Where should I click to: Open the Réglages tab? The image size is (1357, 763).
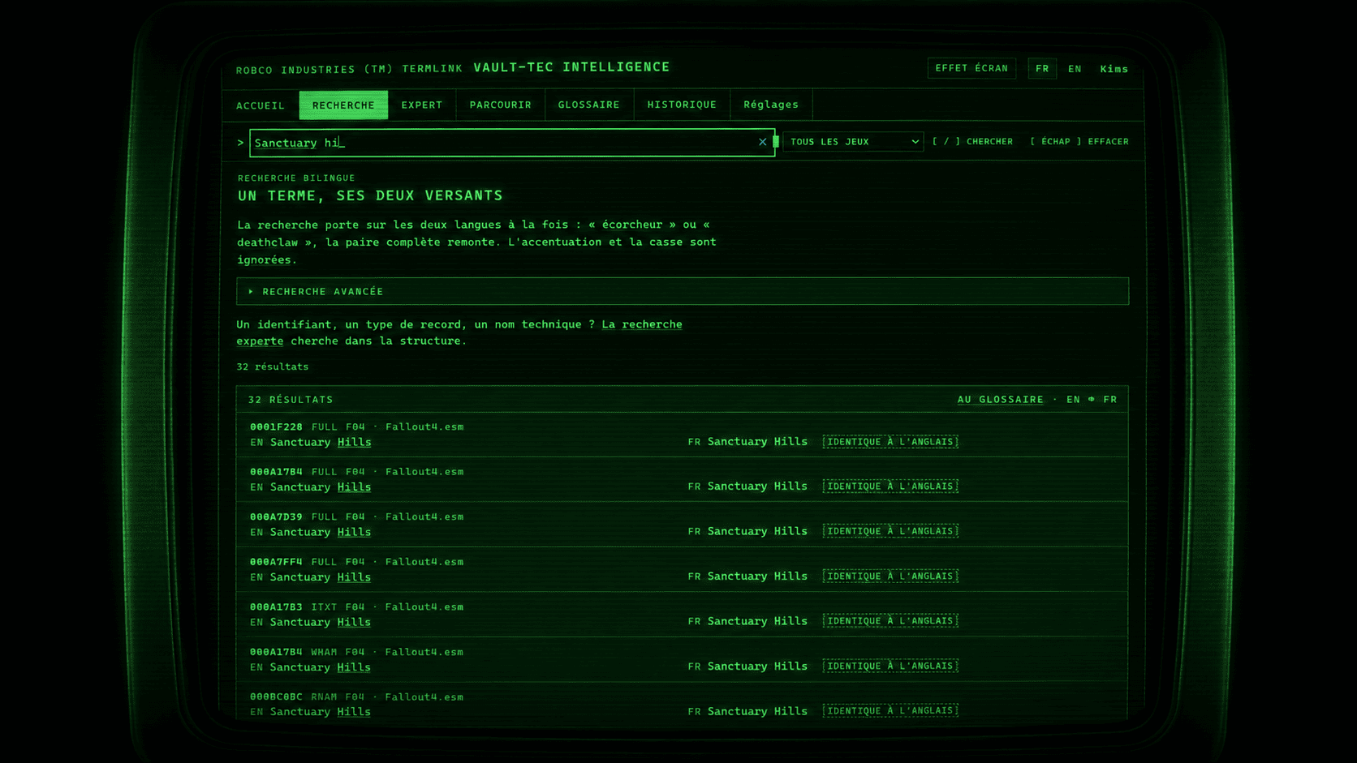click(x=771, y=105)
